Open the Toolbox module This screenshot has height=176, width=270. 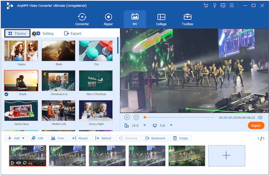click(188, 19)
